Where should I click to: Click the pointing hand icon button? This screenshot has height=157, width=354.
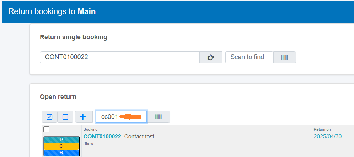pos(210,57)
